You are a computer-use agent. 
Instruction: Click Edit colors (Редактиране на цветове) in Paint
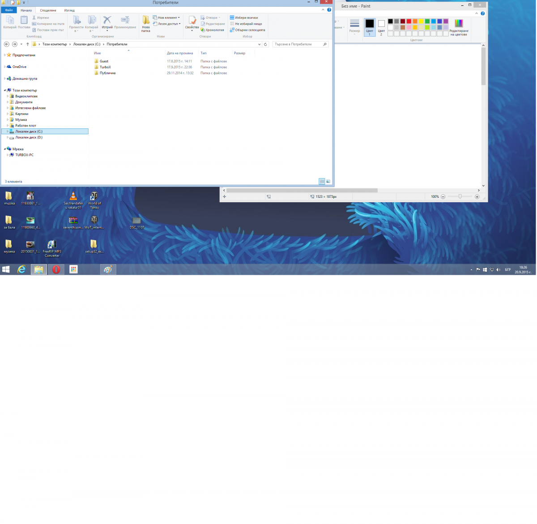[x=459, y=27]
